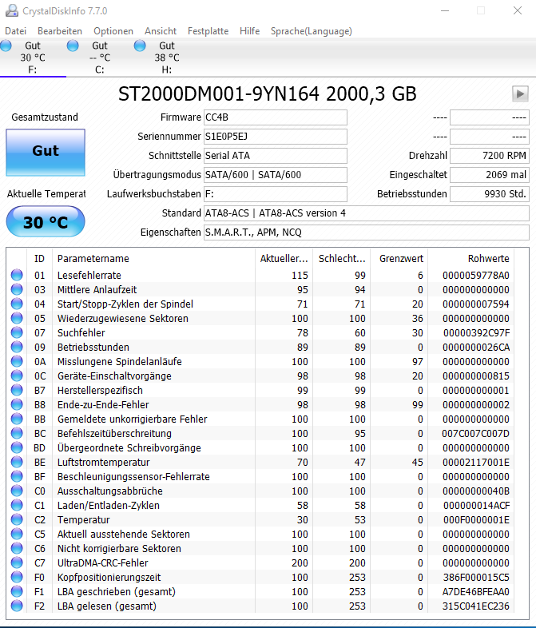Click the Betriebsstunden value 9930 Std.
Viewport: 536px width, 628px height.
tap(490, 194)
